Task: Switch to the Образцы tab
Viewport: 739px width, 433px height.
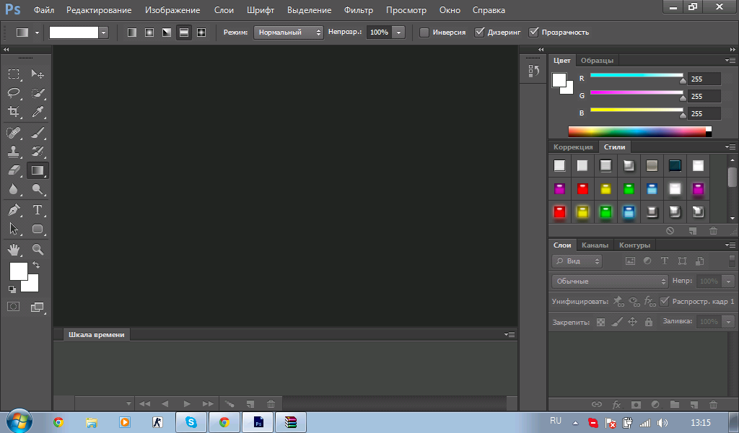Action: coord(598,61)
